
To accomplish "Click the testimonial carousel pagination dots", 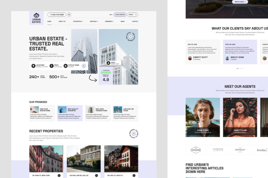I will 240,68.
